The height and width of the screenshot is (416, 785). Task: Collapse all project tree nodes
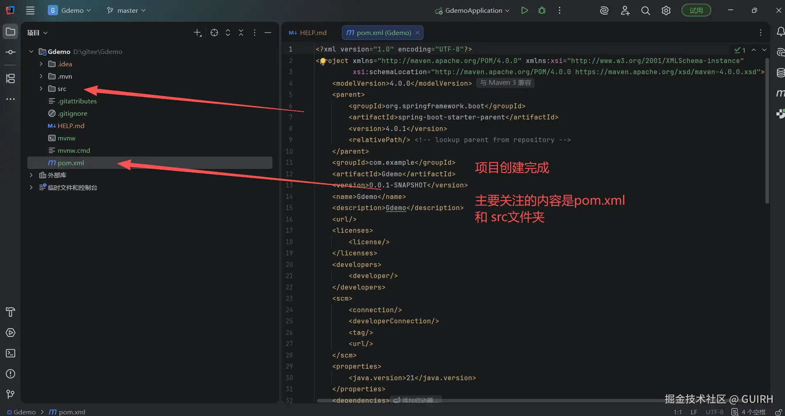tap(241, 33)
